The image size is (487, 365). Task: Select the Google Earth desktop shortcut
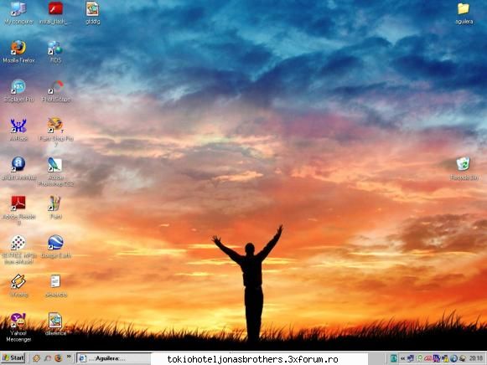coord(56,247)
